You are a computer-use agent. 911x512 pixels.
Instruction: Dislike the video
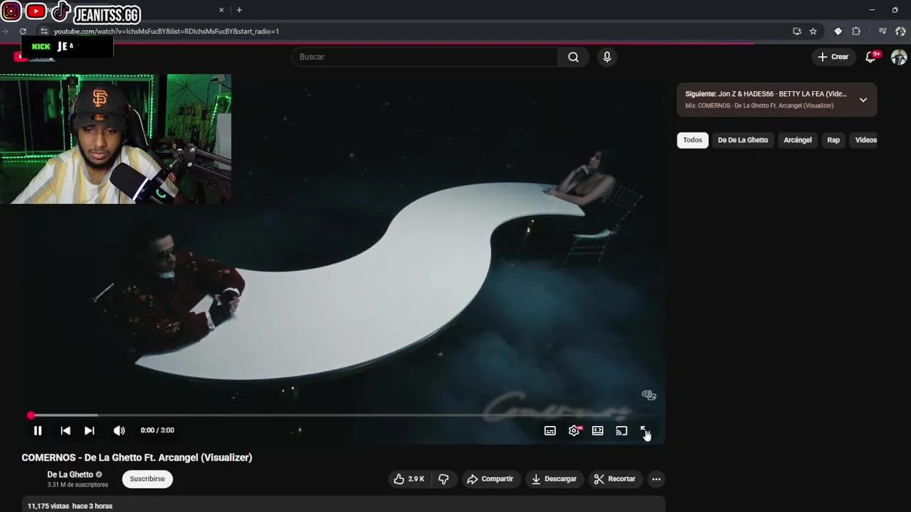443,479
